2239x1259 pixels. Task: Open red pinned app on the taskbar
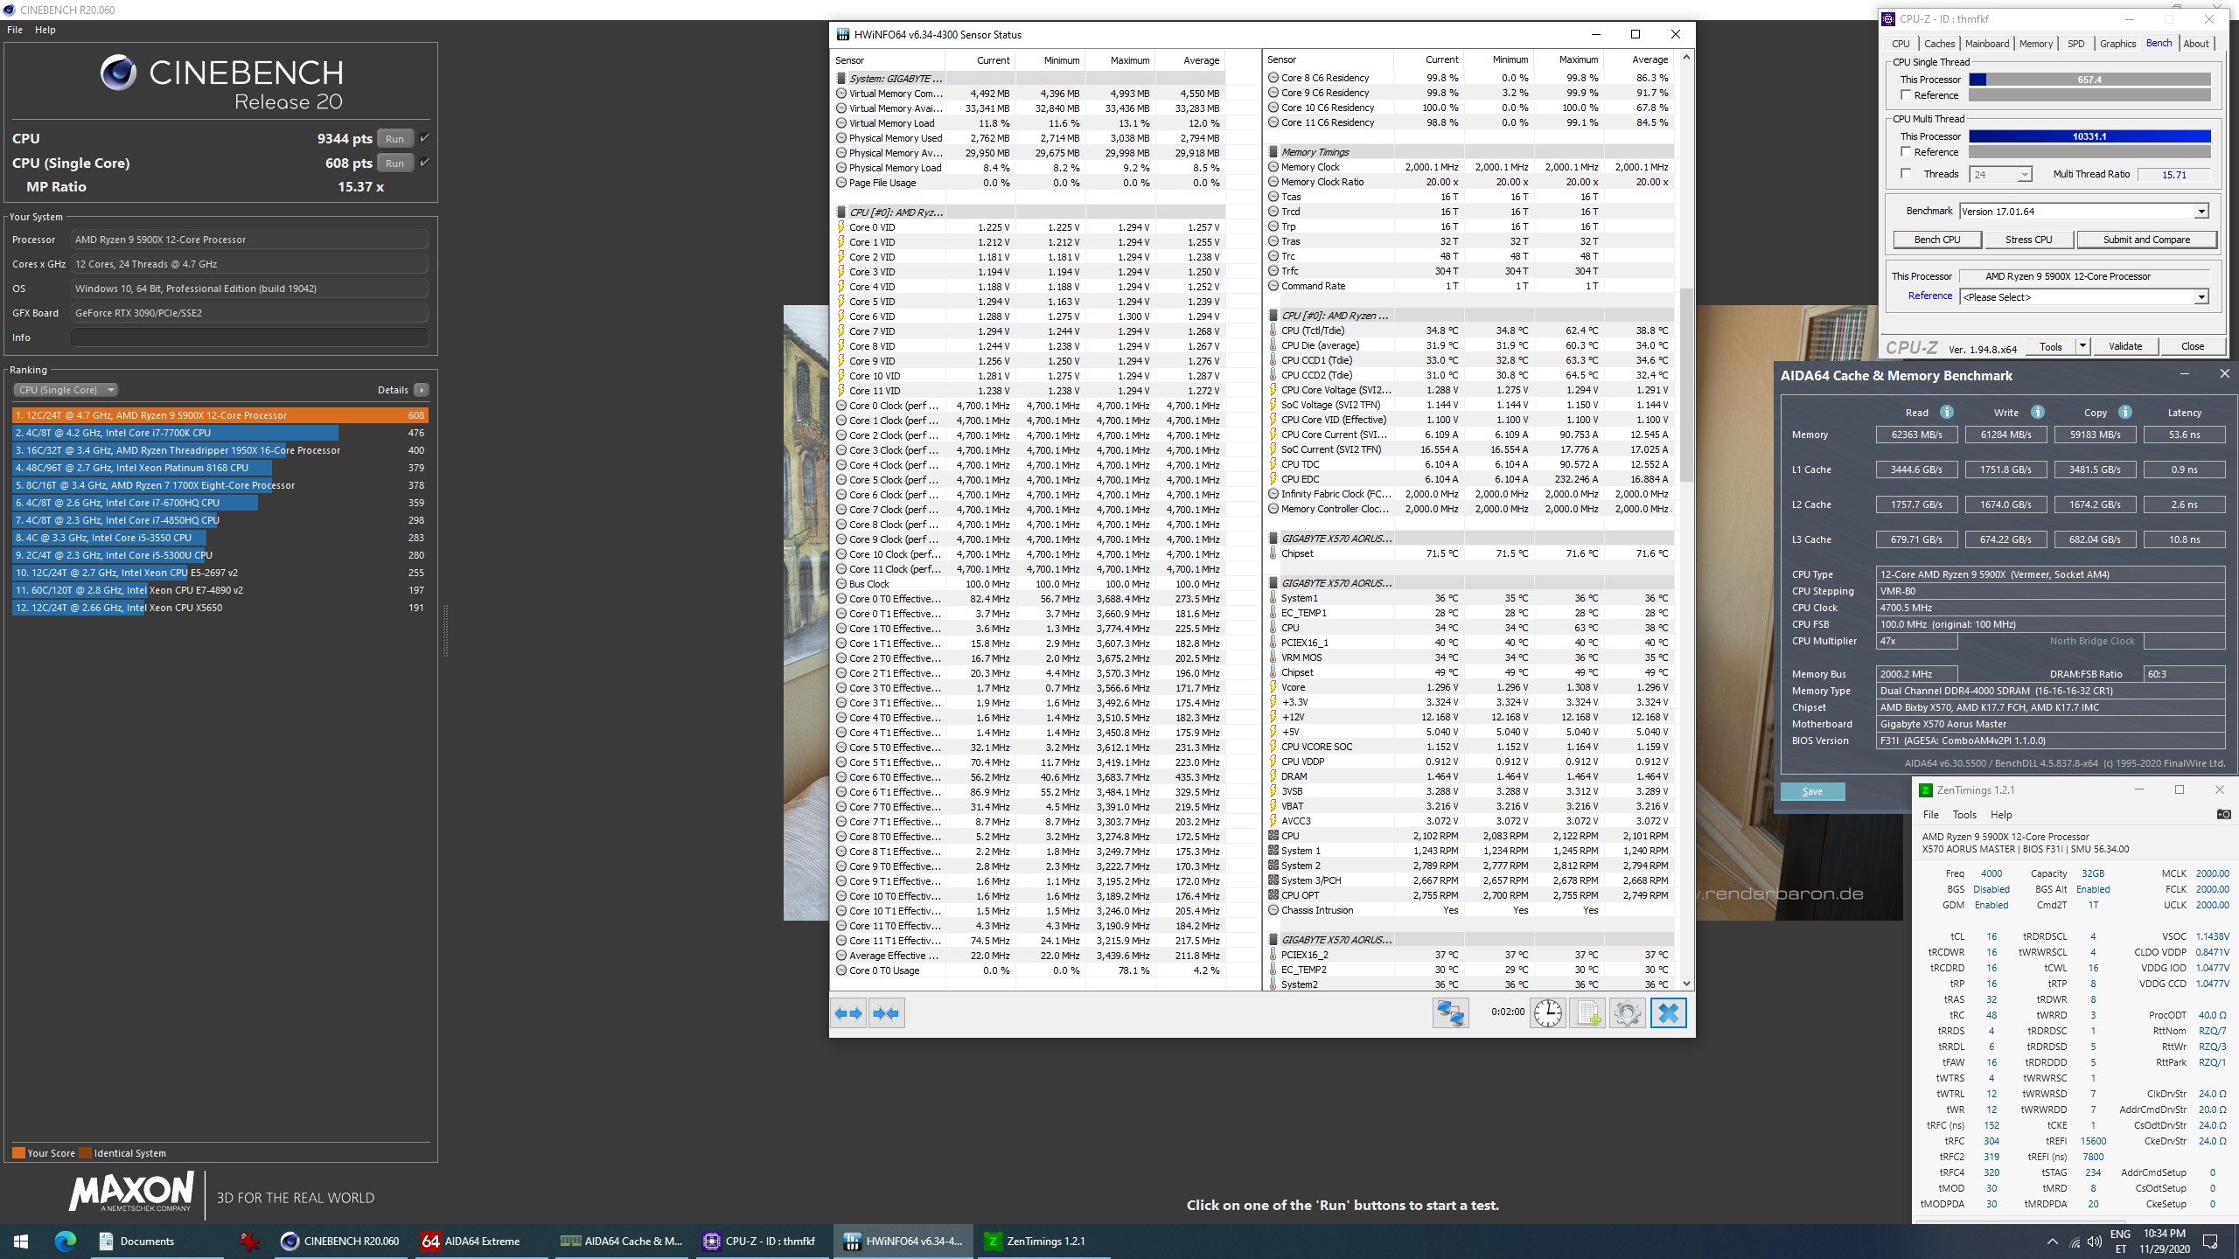click(x=250, y=1241)
